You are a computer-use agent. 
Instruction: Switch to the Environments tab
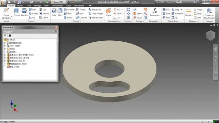[57, 5]
